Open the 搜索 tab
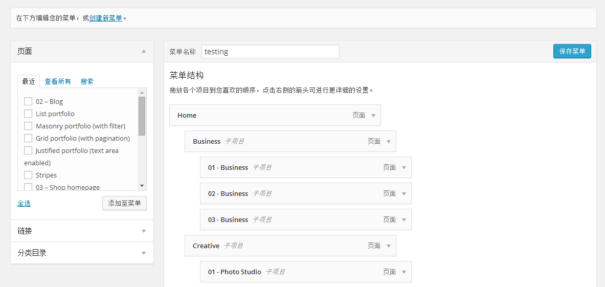Viewport: 605px width, 287px height. pyautogui.click(x=87, y=81)
